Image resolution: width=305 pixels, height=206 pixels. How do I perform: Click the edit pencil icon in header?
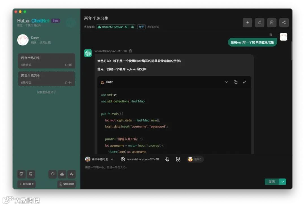tap(260, 23)
